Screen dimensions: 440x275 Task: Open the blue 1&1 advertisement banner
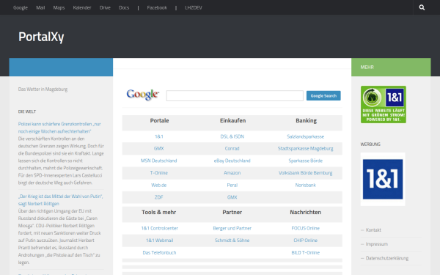tap(383, 180)
